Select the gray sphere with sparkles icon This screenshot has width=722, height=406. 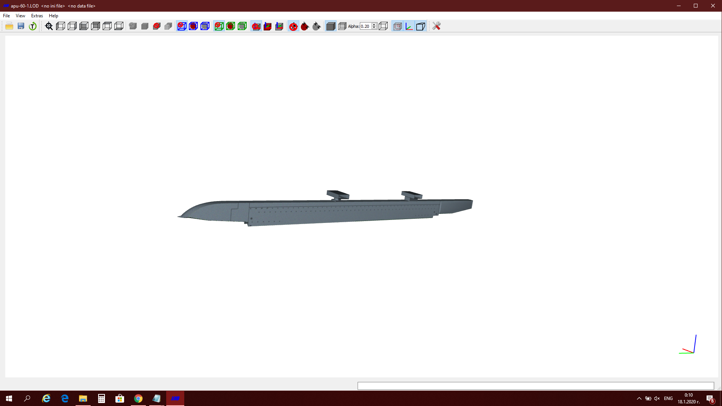pyautogui.click(x=317, y=26)
